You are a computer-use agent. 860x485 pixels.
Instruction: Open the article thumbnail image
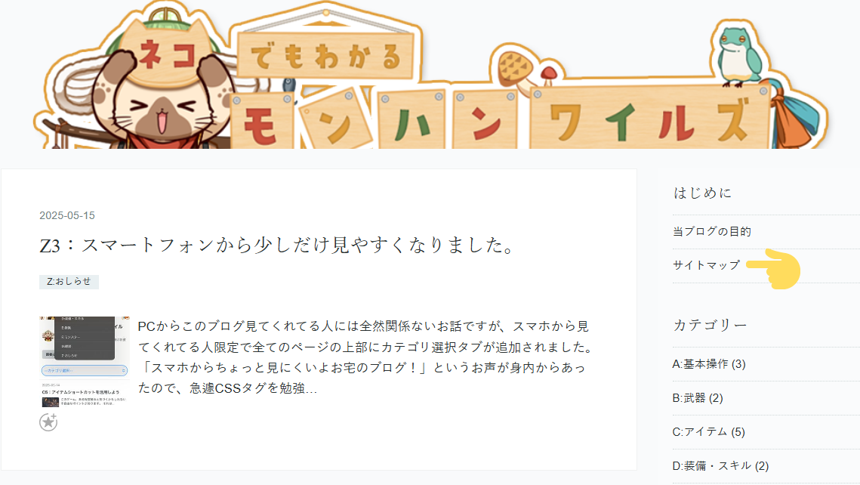click(x=85, y=362)
